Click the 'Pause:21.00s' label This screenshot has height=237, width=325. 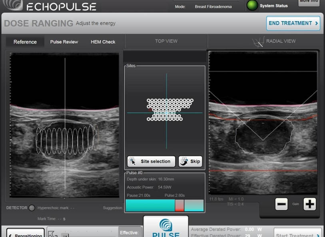pyautogui.click(x=138, y=195)
